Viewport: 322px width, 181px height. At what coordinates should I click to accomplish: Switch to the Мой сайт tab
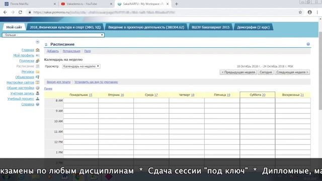point(14,27)
